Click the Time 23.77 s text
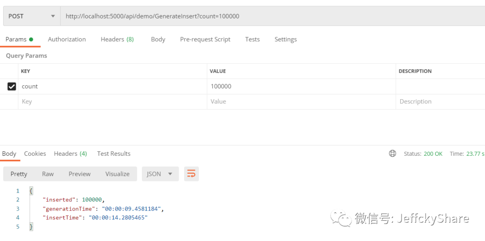Viewport: 485px width, 241px height. click(x=467, y=153)
